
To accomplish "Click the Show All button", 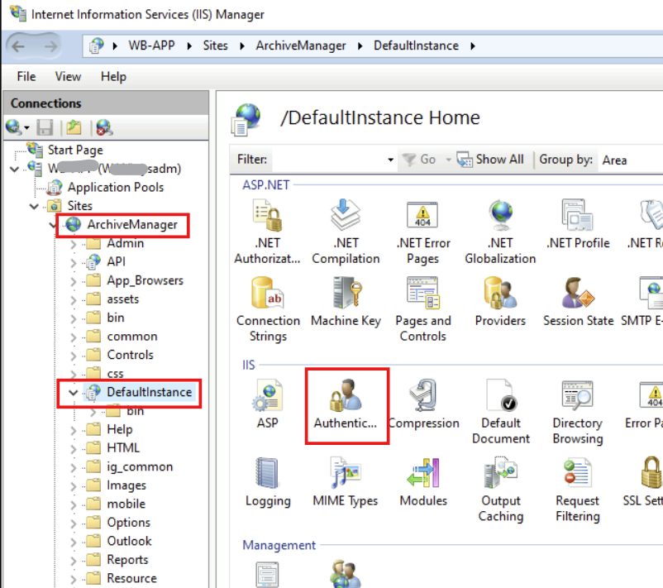I will click(x=490, y=160).
